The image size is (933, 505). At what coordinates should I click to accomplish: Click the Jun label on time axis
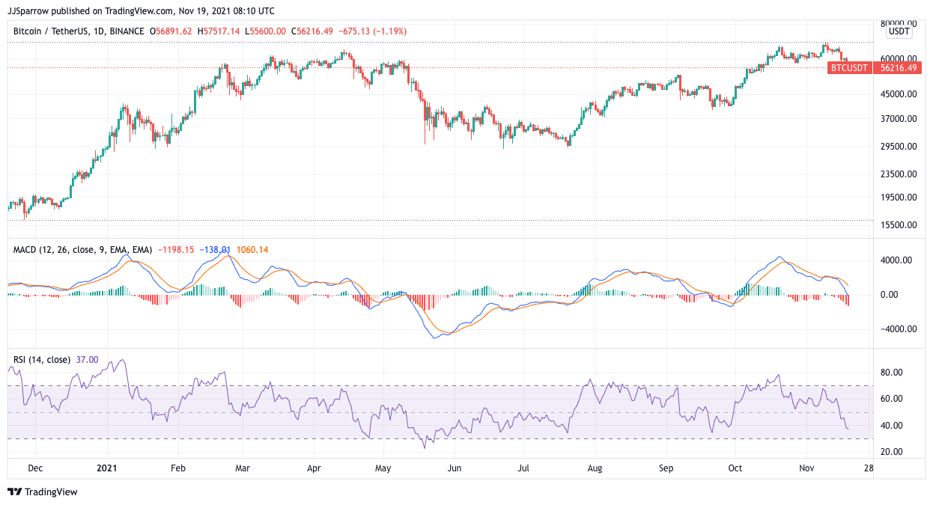click(x=454, y=468)
